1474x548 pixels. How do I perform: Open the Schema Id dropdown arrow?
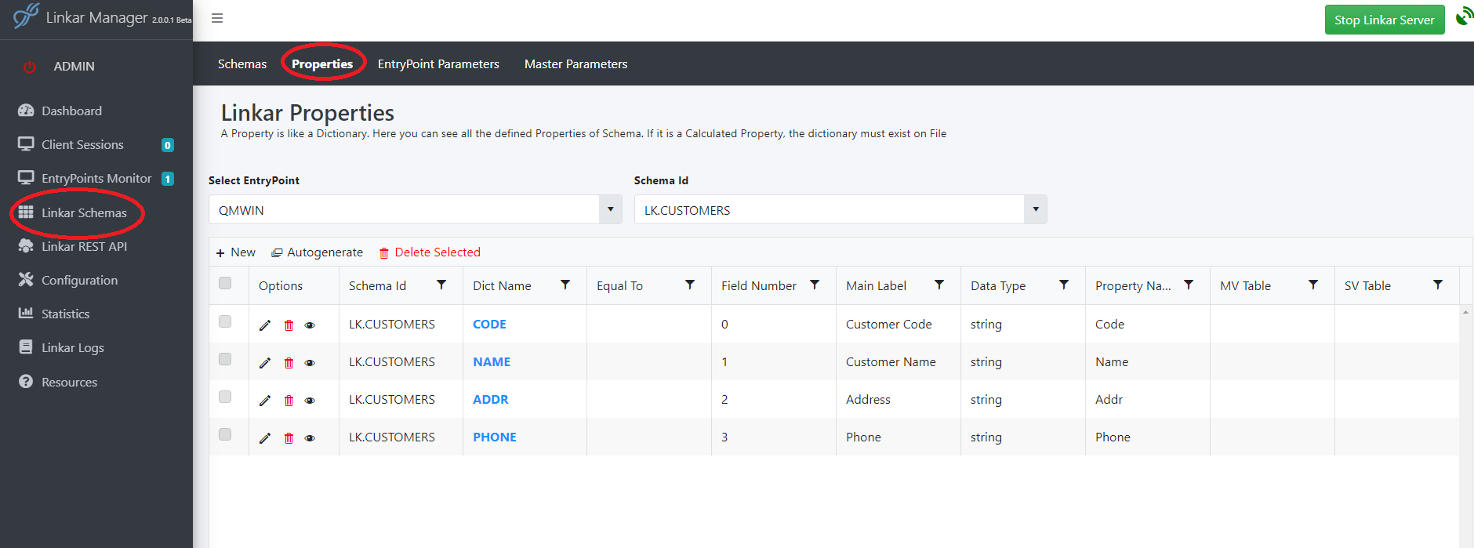[1036, 209]
